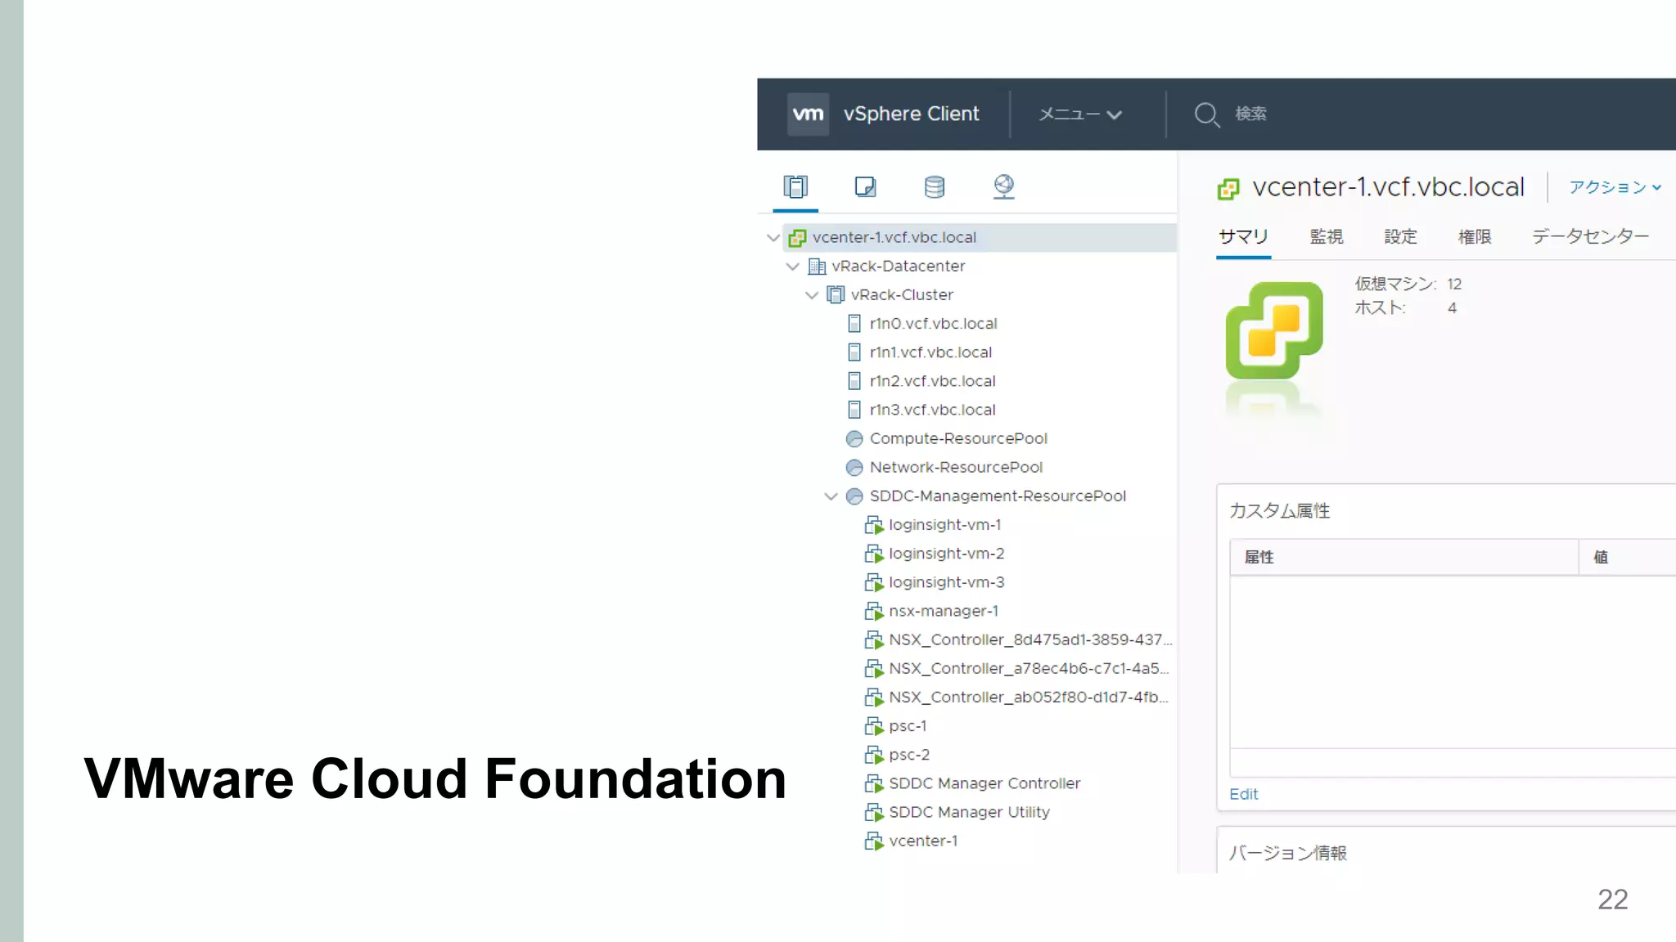
Task: Click host icon for r1n2.vcf.vbc.local
Action: pyautogui.click(x=854, y=381)
